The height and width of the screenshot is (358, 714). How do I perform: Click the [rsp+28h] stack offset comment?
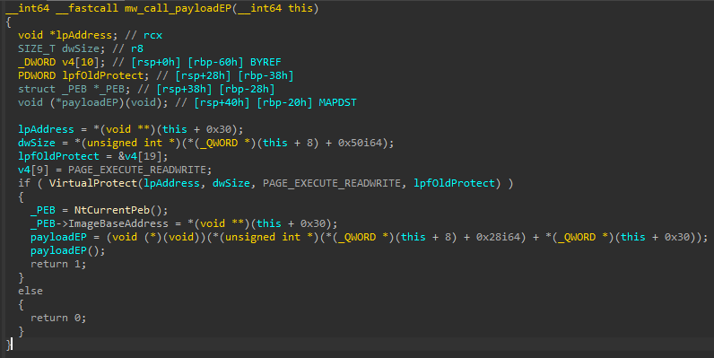203,75
